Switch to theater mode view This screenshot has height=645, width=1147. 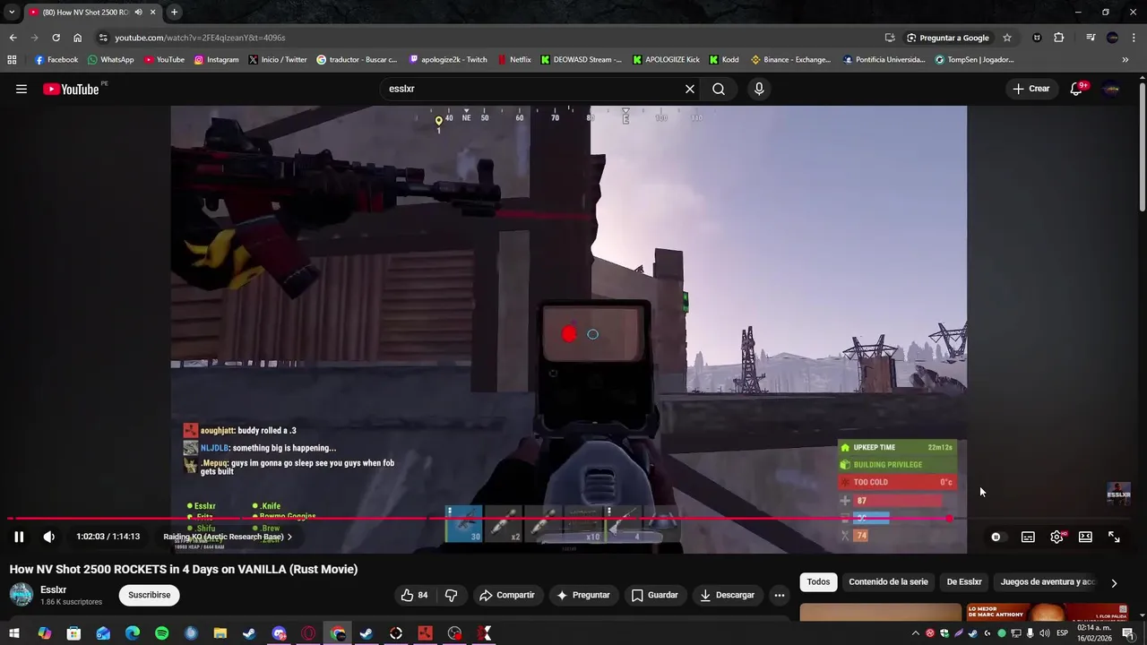tap(1085, 537)
